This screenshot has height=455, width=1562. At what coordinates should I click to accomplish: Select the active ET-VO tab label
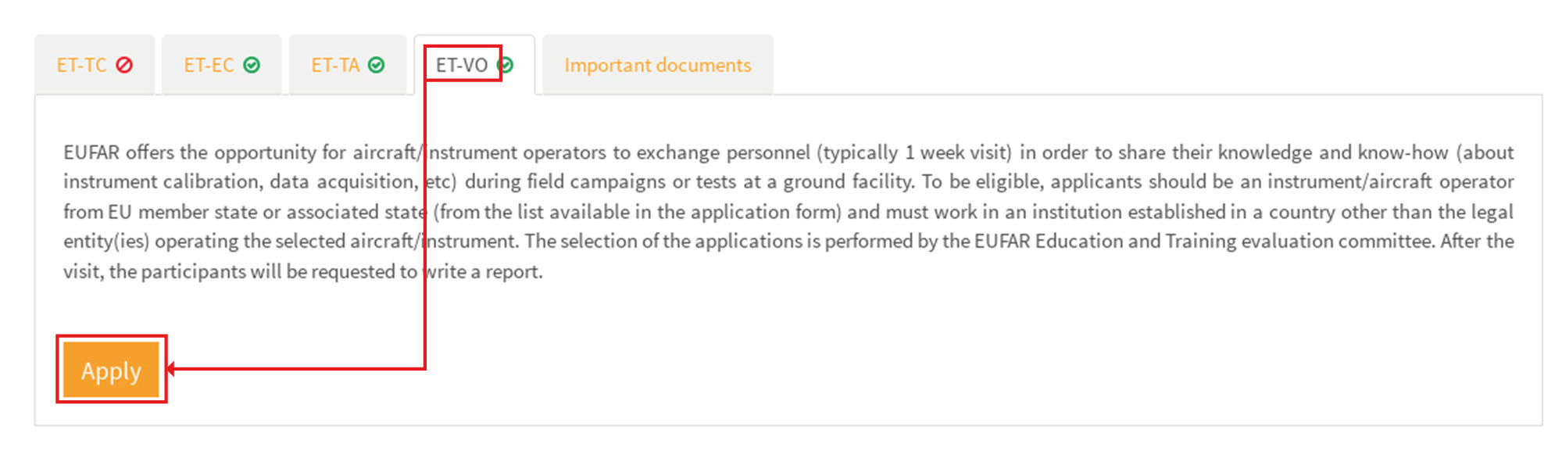point(461,65)
